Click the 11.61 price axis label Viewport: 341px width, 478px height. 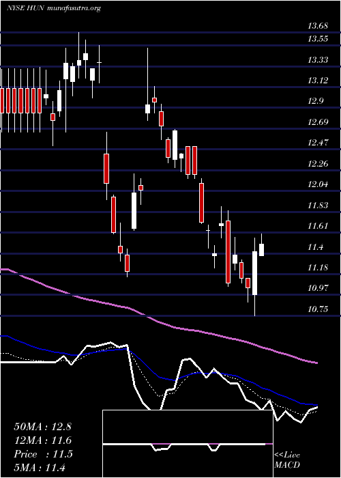(x=318, y=226)
